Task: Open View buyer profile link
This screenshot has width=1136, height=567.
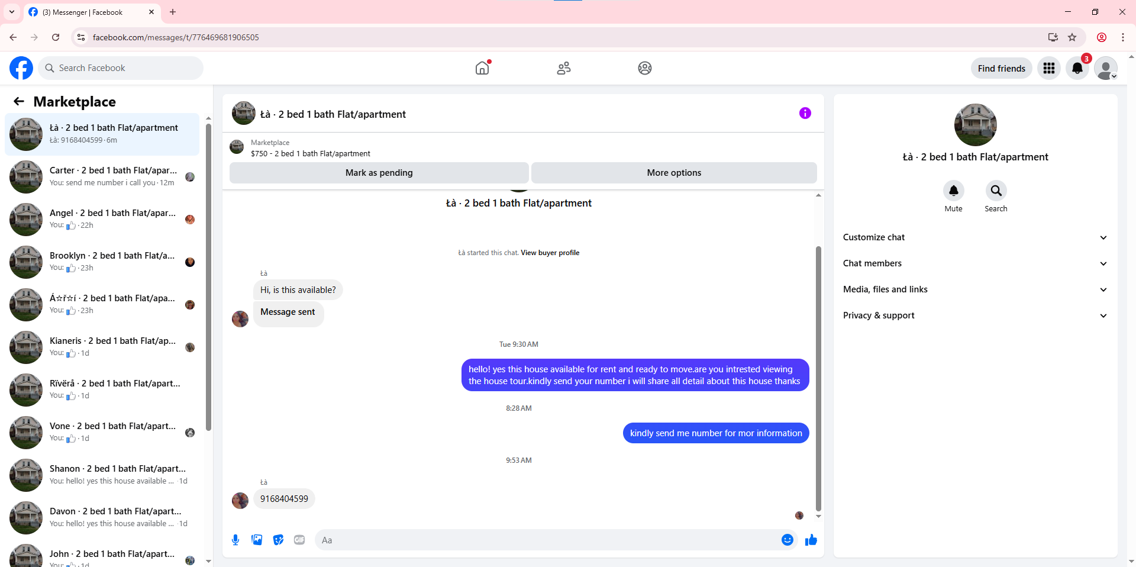Action: (550, 253)
